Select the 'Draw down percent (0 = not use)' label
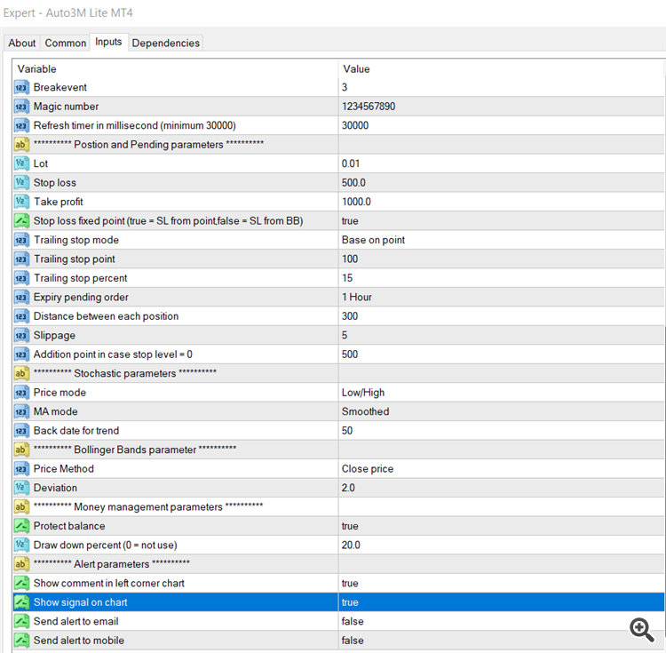The height and width of the screenshot is (653, 666). coord(106,545)
